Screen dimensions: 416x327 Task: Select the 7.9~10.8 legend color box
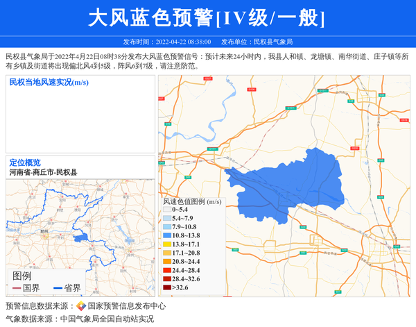click(166, 227)
